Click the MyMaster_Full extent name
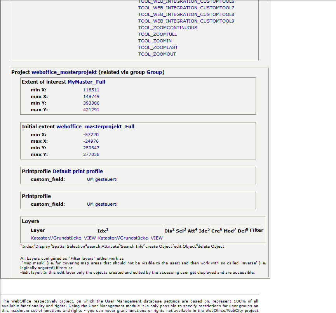Viewport: 336px width, 313px height. tap(86, 82)
